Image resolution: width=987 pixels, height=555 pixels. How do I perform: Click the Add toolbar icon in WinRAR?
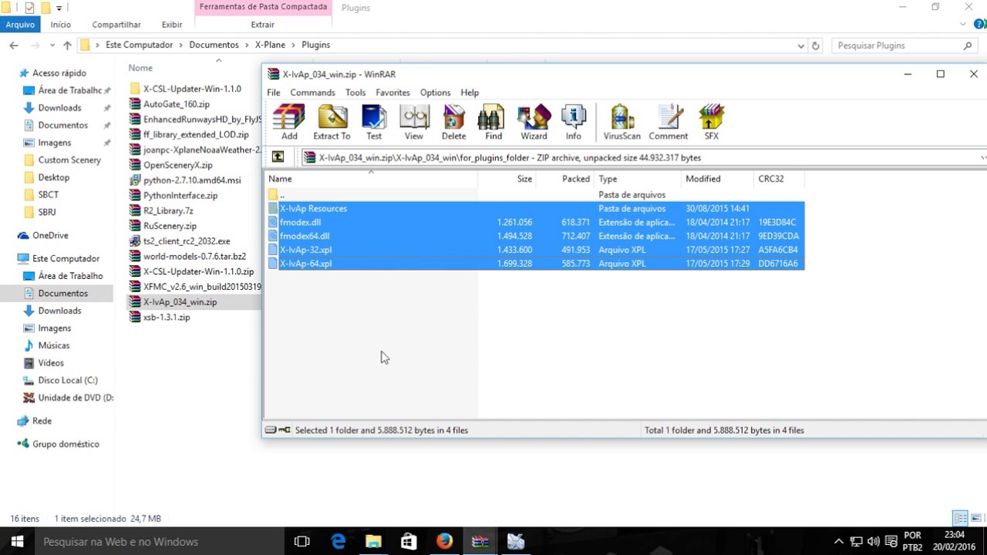289,123
